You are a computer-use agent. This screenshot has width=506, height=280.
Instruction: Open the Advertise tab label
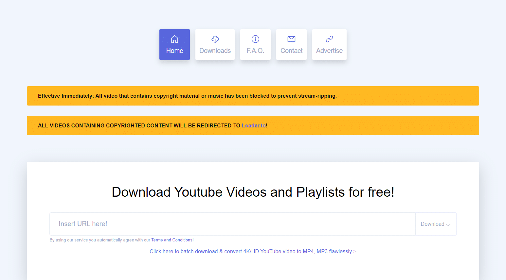click(x=329, y=51)
